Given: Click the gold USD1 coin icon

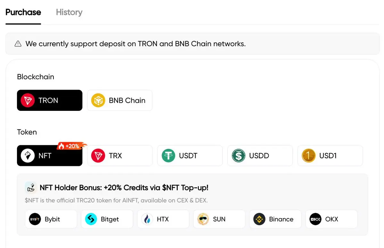Looking at the screenshot, I should tap(308, 156).
